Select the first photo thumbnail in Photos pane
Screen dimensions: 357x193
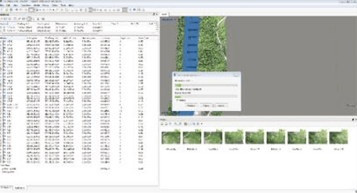(171, 138)
